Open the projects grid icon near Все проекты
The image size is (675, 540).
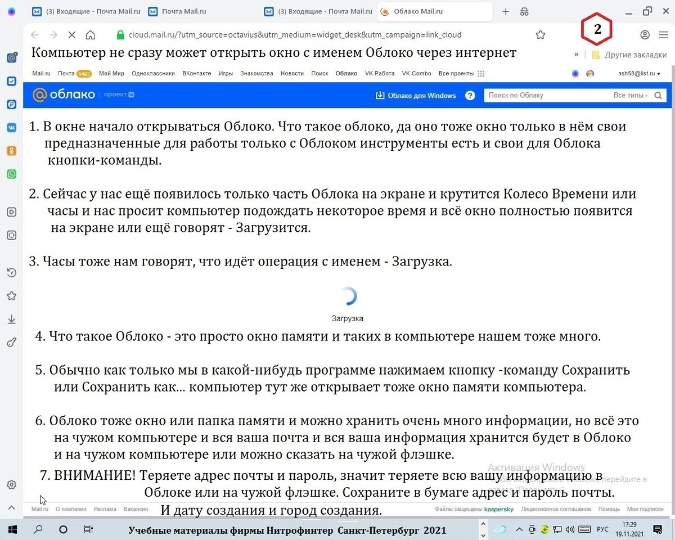[481, 73]
